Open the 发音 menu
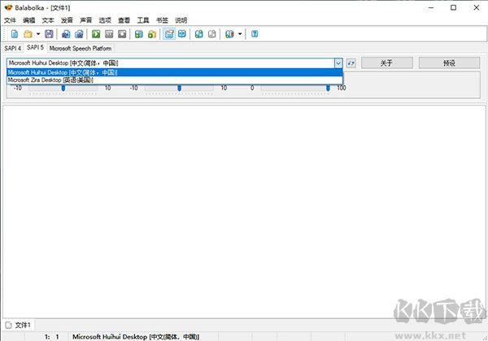This screenshot has height=341, width=488. point(67,20)
